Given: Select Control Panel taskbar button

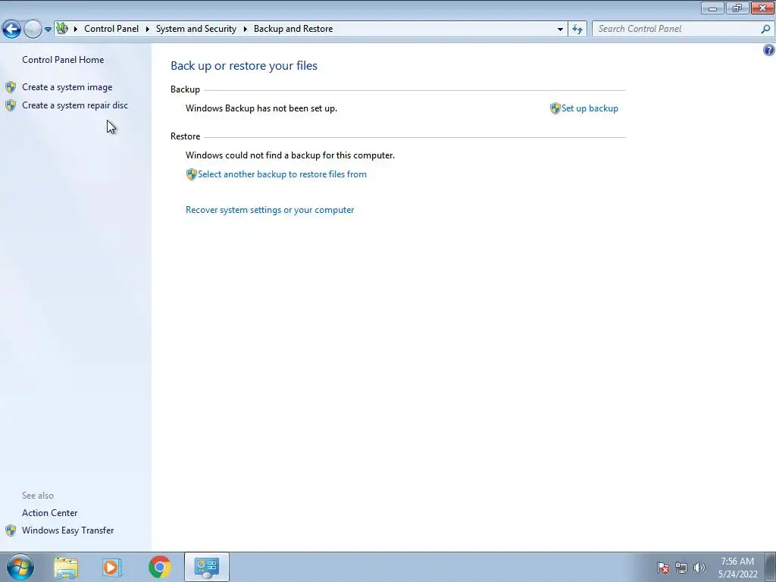Looking at the screenshot, I should pos(206,567).
